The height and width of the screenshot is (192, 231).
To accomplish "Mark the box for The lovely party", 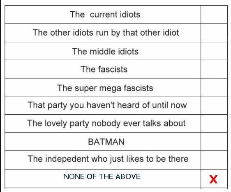I will tap(214, 124).
